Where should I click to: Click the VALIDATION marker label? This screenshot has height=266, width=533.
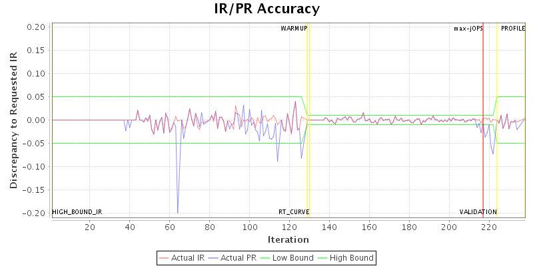pyautogui.click(x=478, y=212)
